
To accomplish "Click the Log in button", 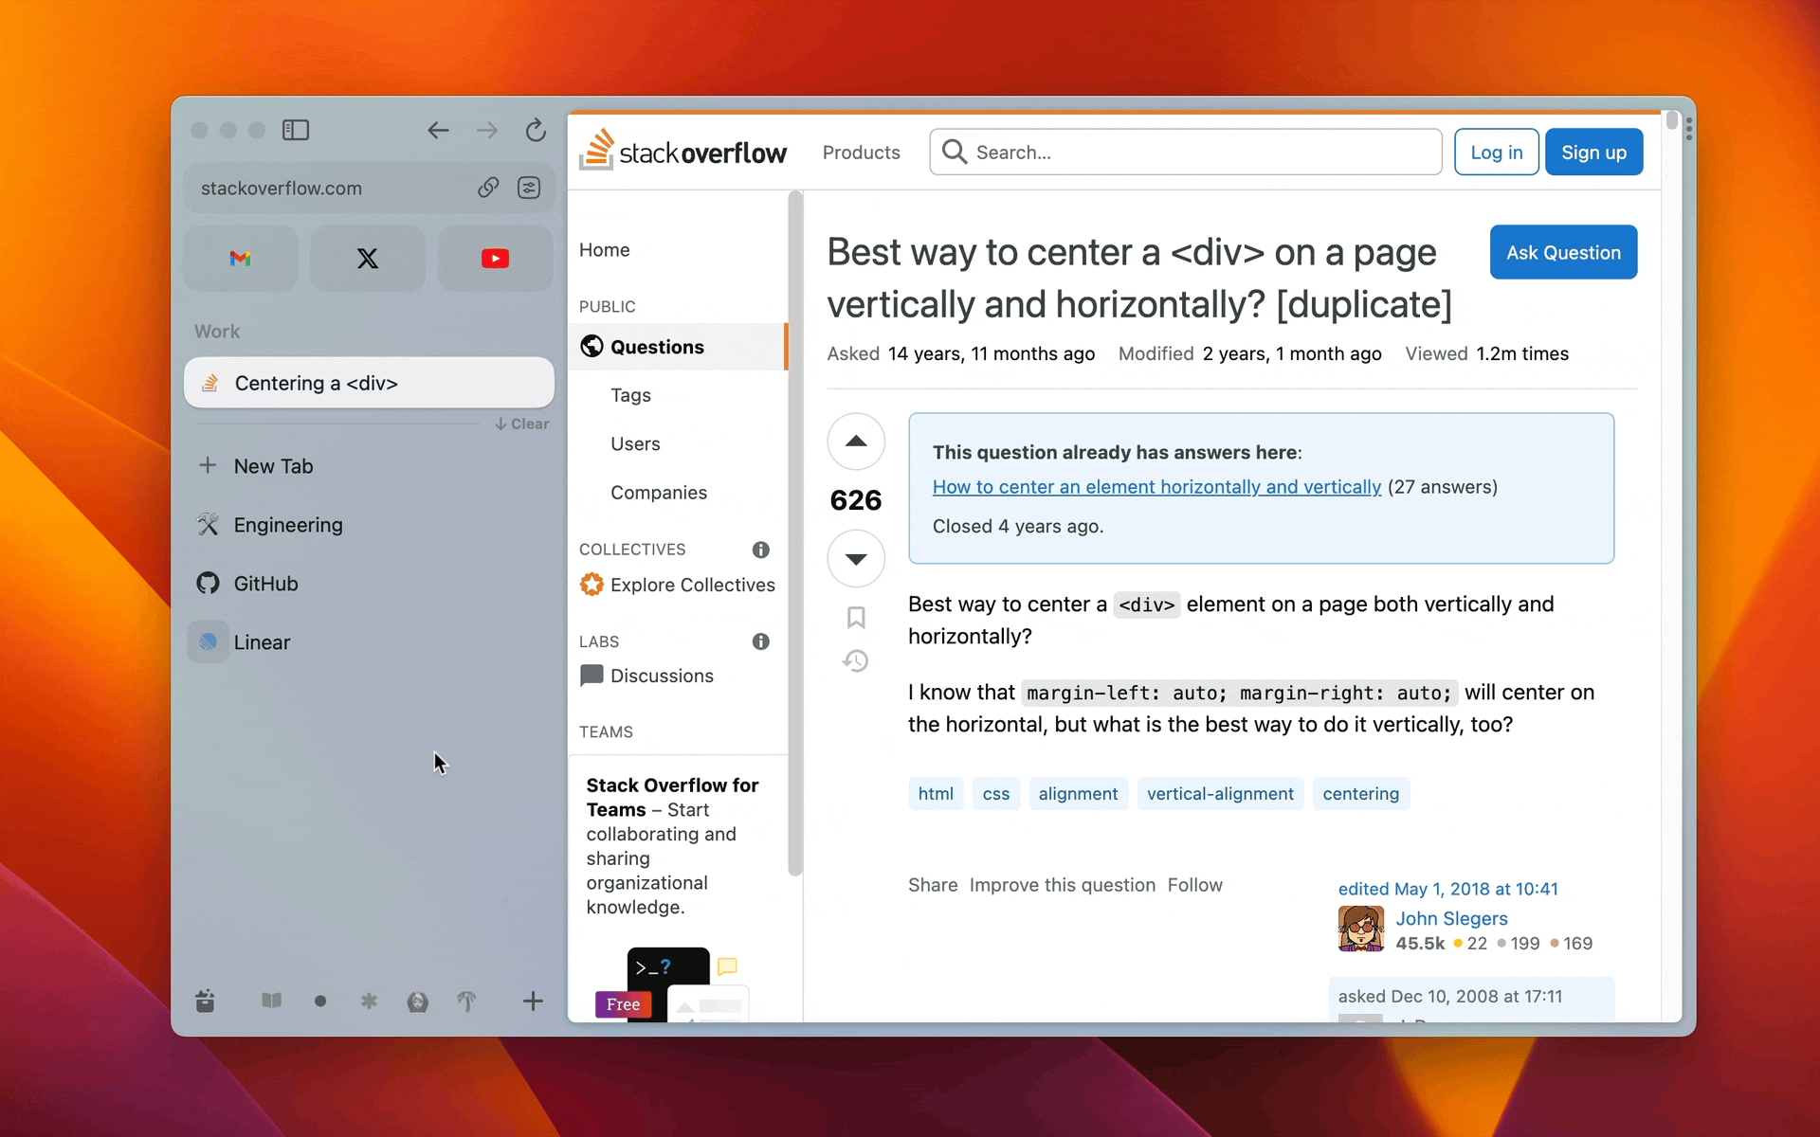I will (1496, 152).
